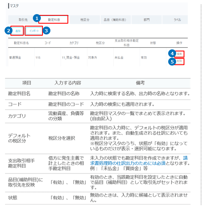Open the 取引先 master tab
Screen dimensions: 204x207
point(23,20)
